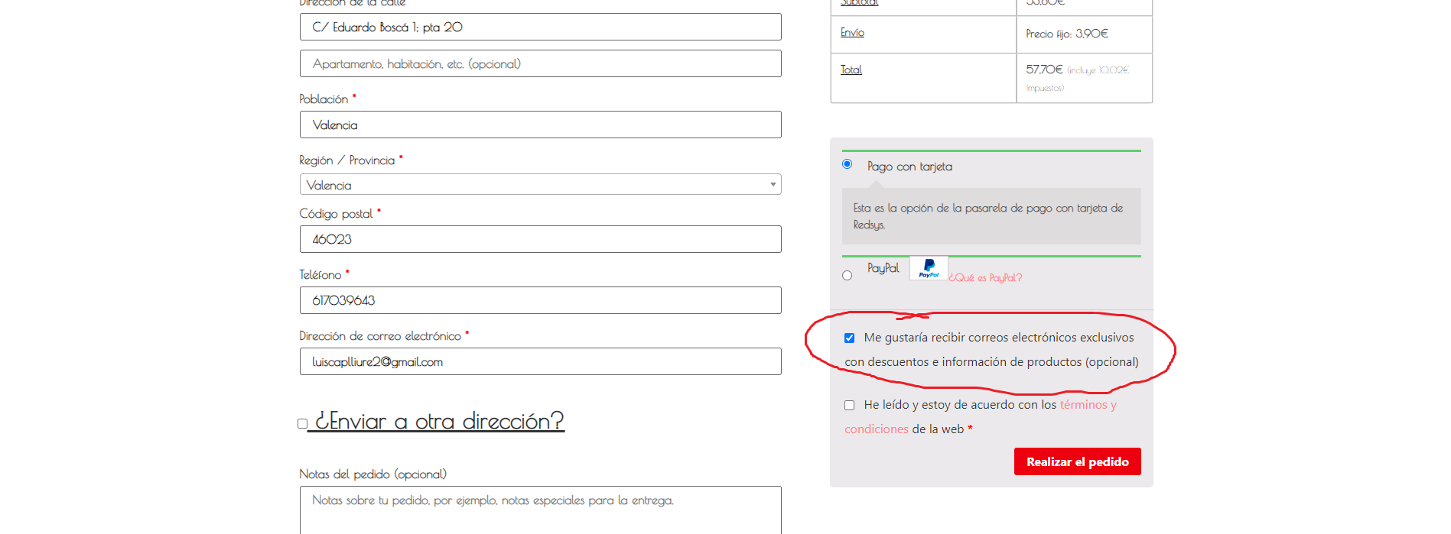1451x534 pixels.
Task: Edit email address field luiscaplliure2@gmail.com
Action: 540,361
